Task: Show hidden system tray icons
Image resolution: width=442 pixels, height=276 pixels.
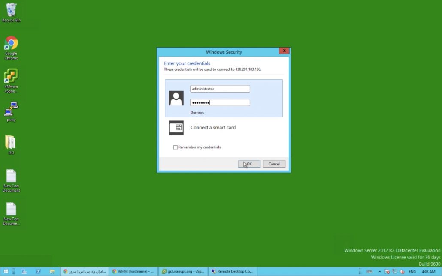Action: coord(379,271)
